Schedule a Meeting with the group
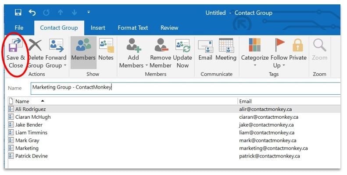The height and width of the screenshot is (175, 347). click(226, 50)
